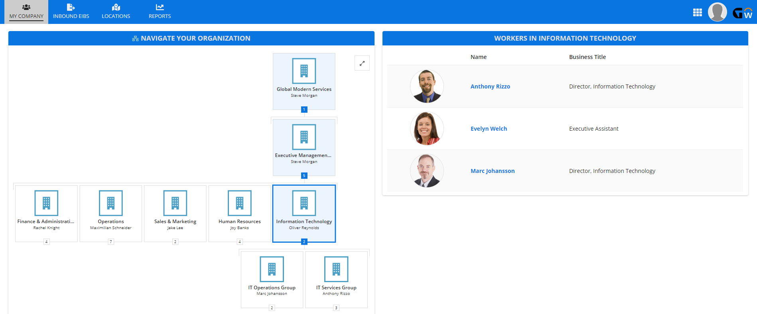The image size is (757, 314).
Task: Click the Operations organization building icon
Action: click(111, 203)
